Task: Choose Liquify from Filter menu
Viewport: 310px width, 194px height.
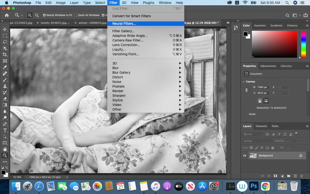Action: coord(146,49)
